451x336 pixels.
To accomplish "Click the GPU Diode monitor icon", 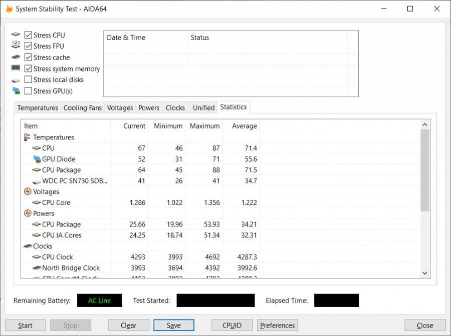I will click(37, 159).
